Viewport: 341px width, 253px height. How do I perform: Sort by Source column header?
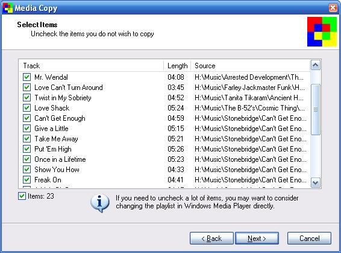tap(250, 66)
